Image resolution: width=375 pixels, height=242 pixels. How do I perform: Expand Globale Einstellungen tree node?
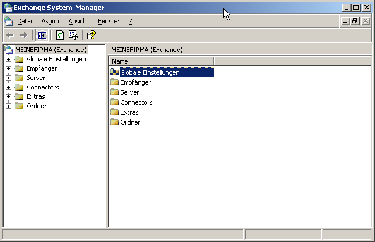tap(8, 59)
